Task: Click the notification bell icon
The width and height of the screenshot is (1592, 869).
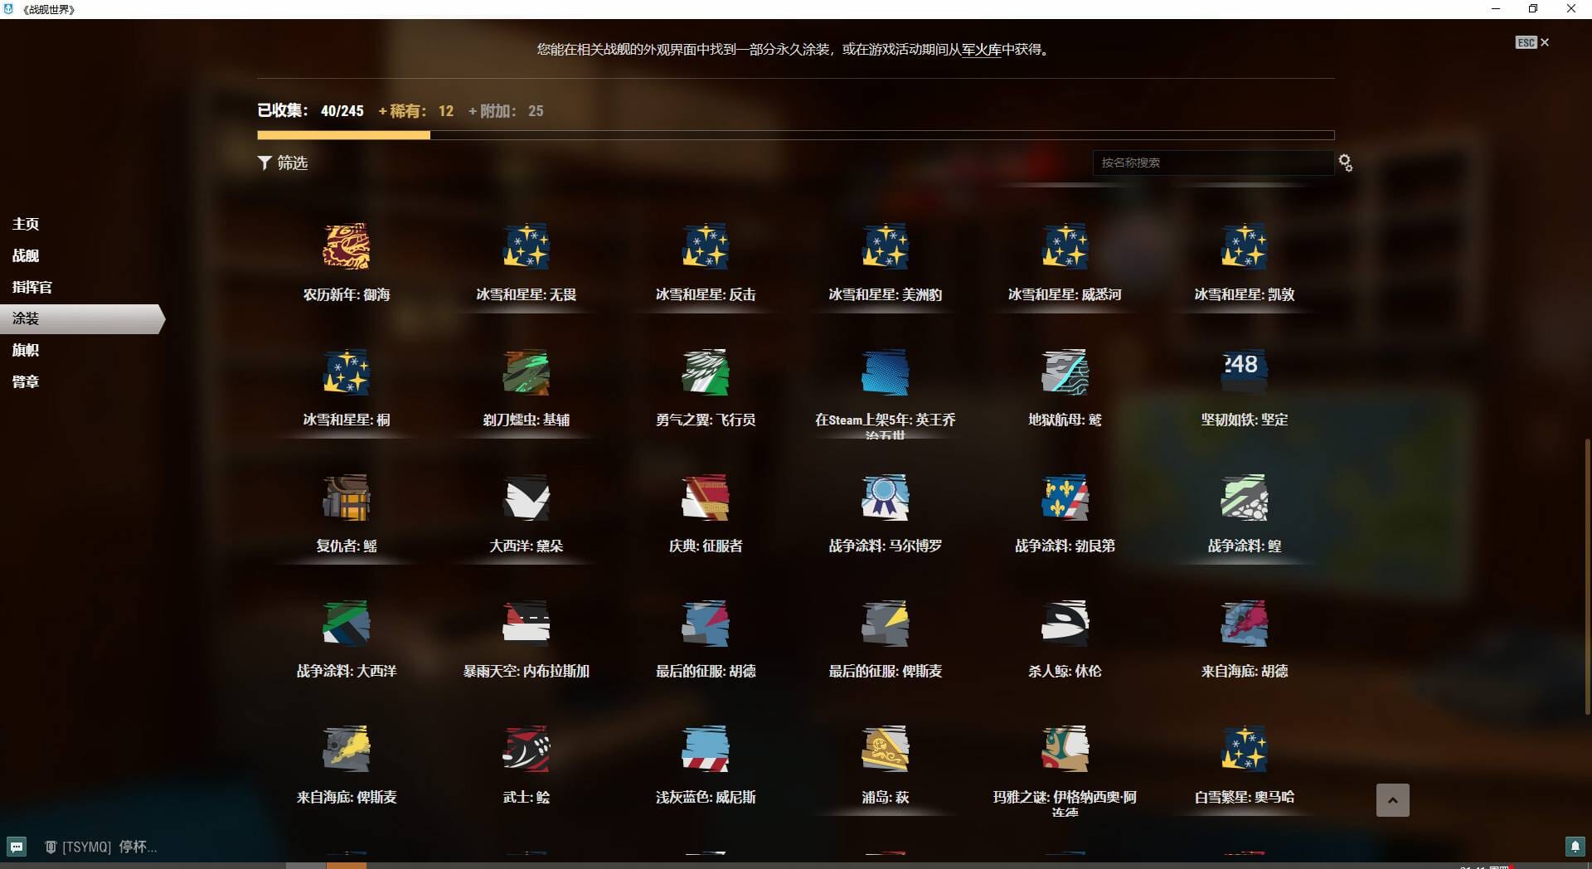Action: pyautogui.click(x=1575, y=847)
